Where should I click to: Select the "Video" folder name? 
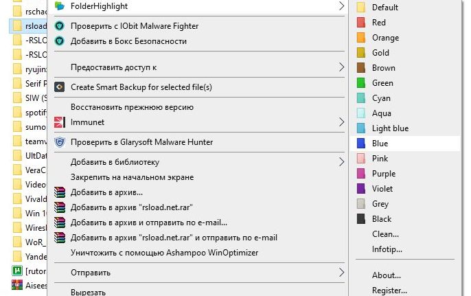[x=36, y=185]
